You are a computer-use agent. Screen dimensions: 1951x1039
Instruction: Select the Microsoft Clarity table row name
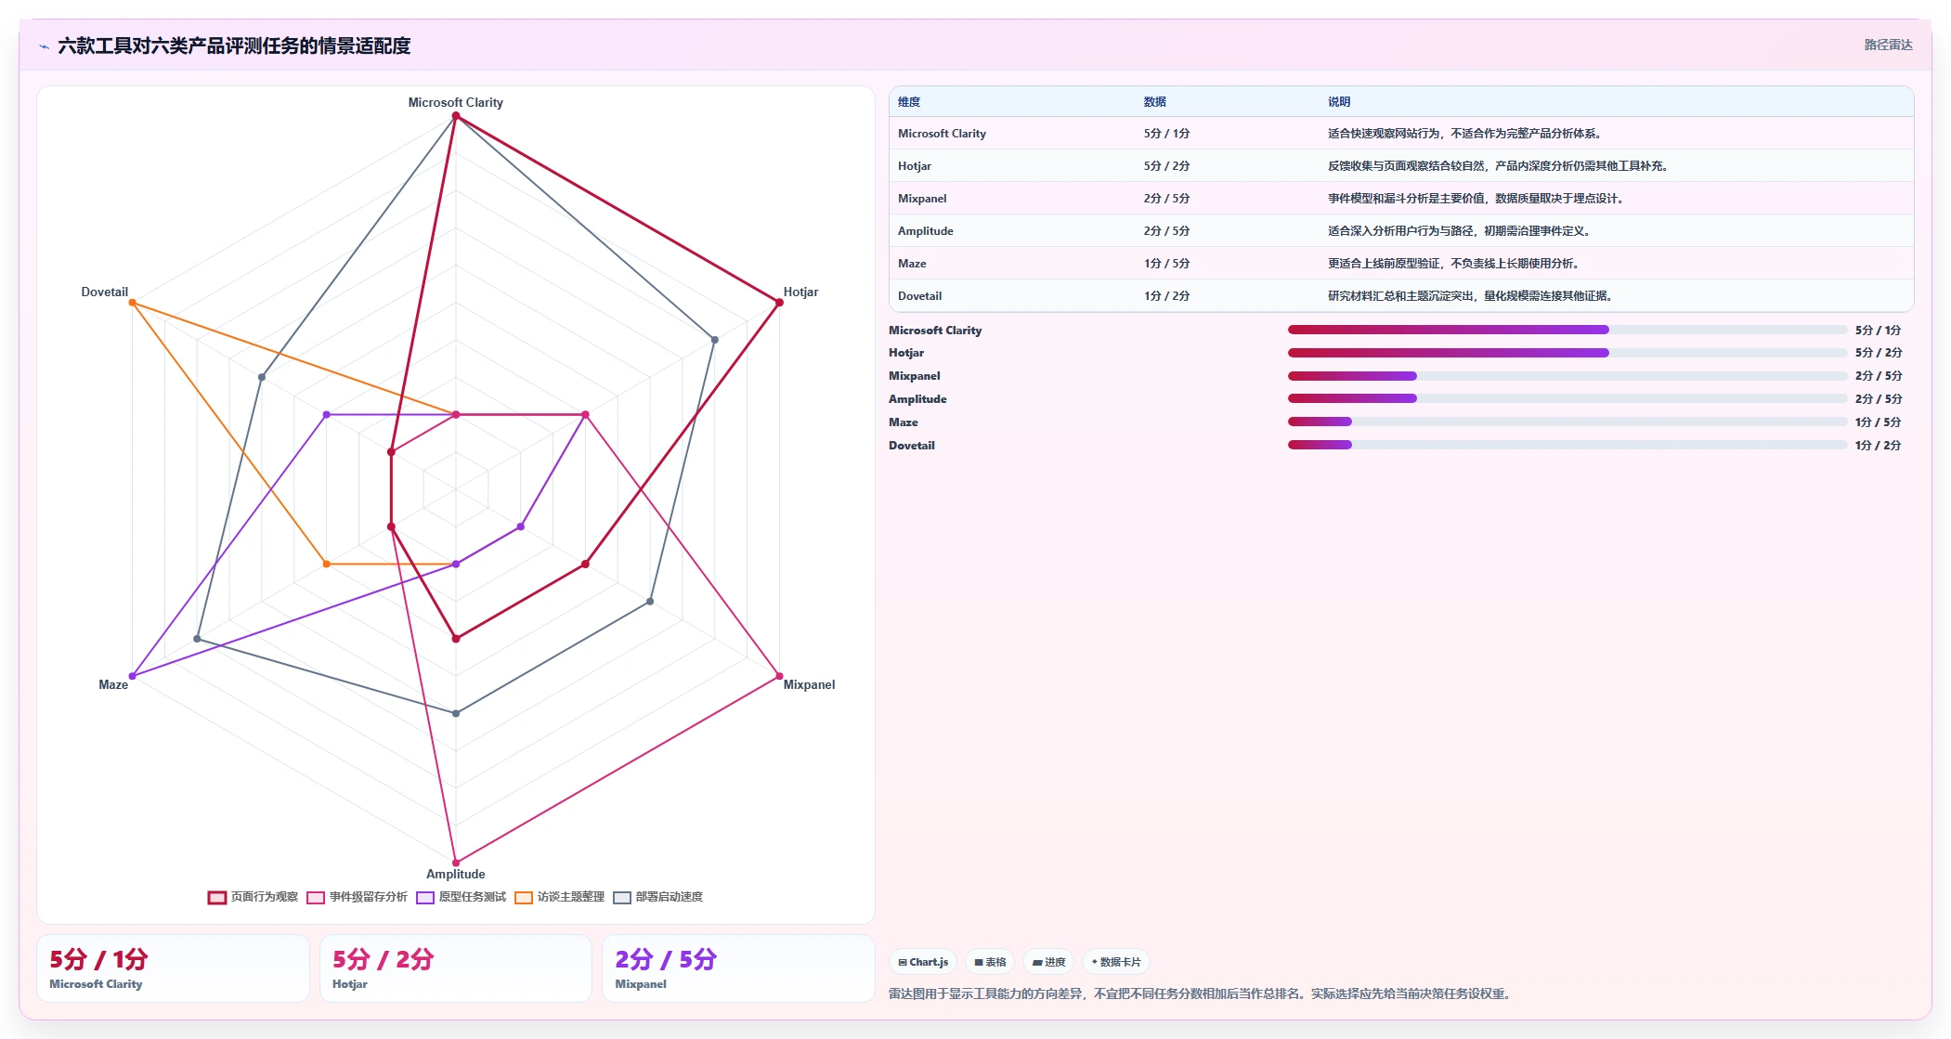coord(942,134)
